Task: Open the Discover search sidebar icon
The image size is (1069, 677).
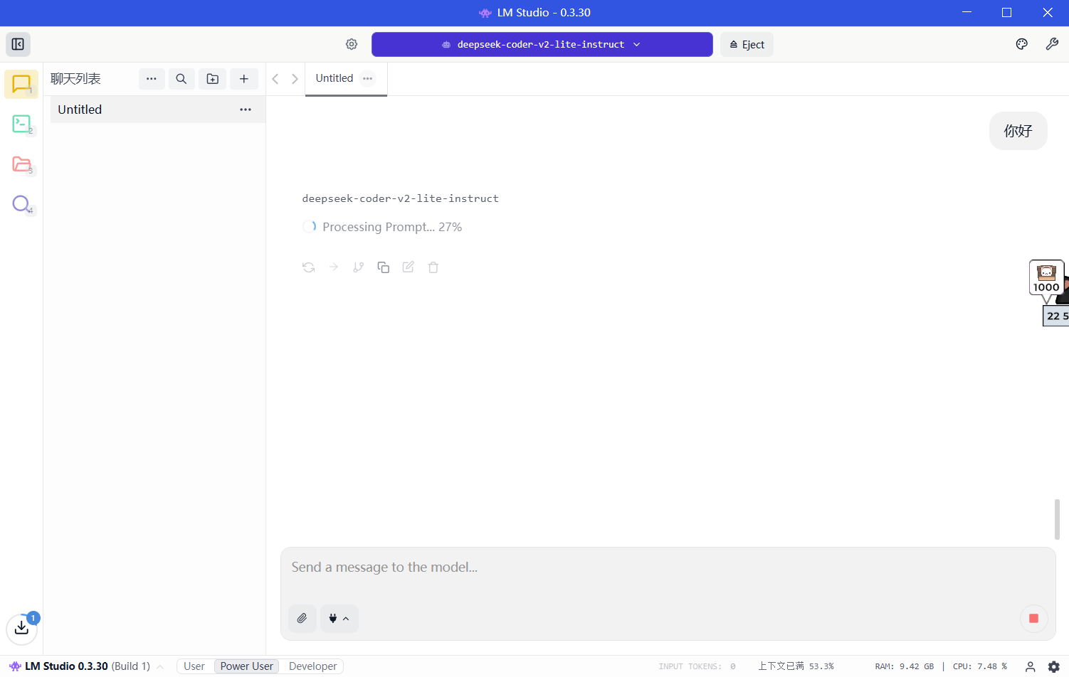Action: click(x=21, y=204)
